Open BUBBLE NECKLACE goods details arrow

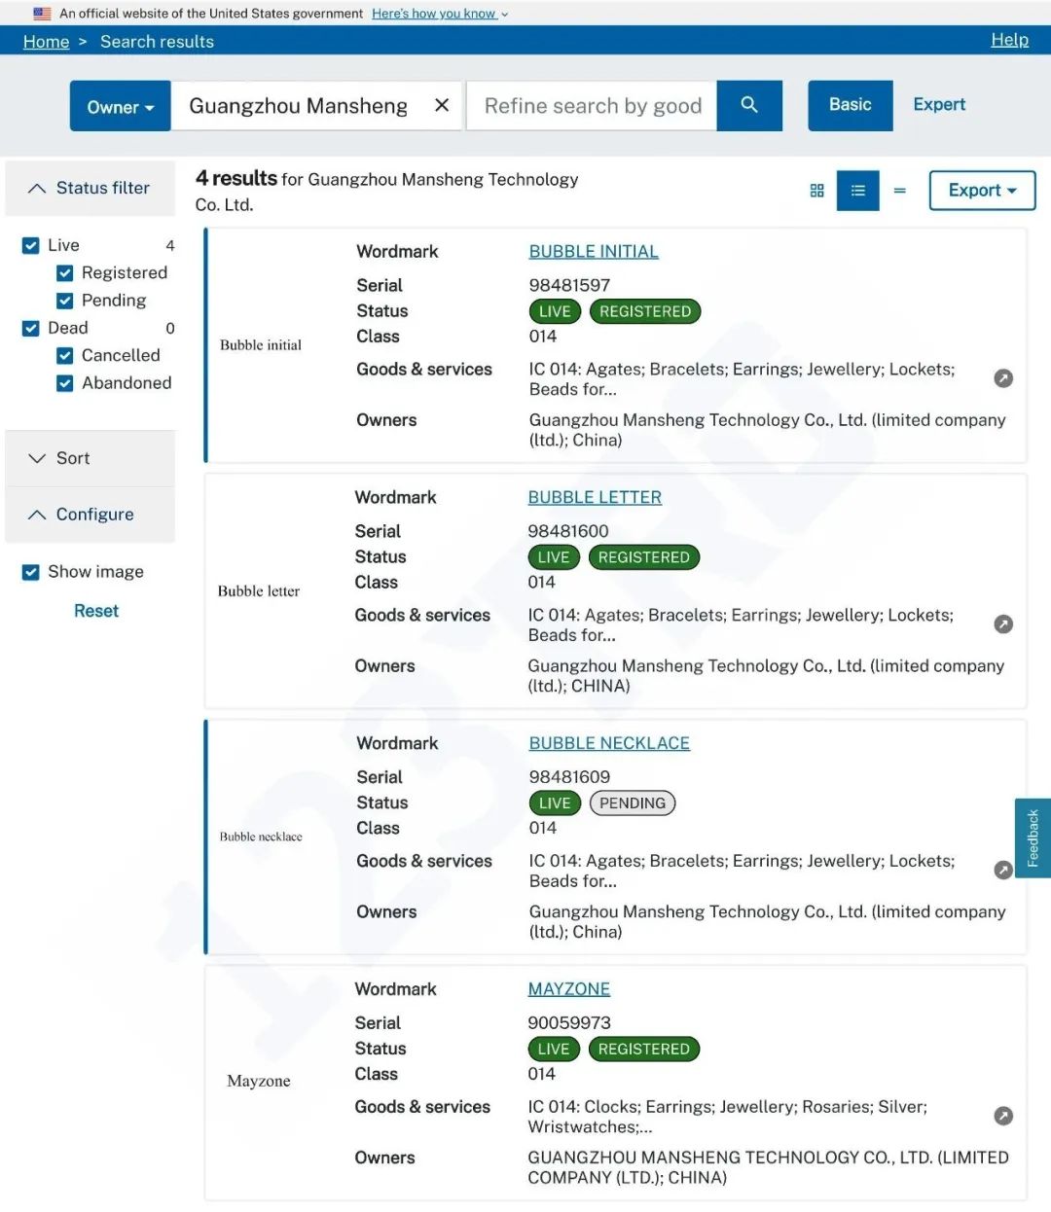(1003, 870)
